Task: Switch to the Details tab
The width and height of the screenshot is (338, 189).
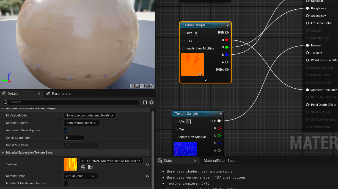Action: coord(13,94)
